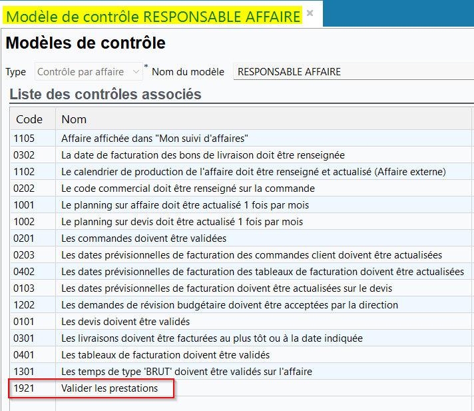Sort by the Code column header

(x=33, y=119)
